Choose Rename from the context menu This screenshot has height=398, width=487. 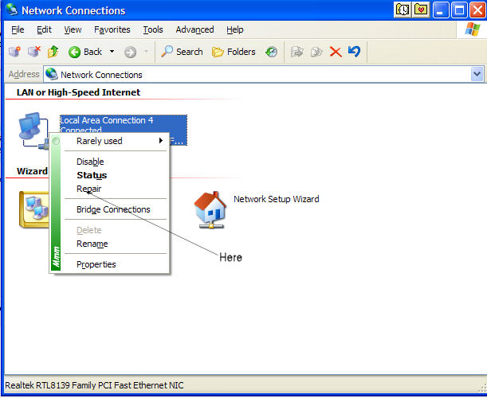[x=92, y=244]
